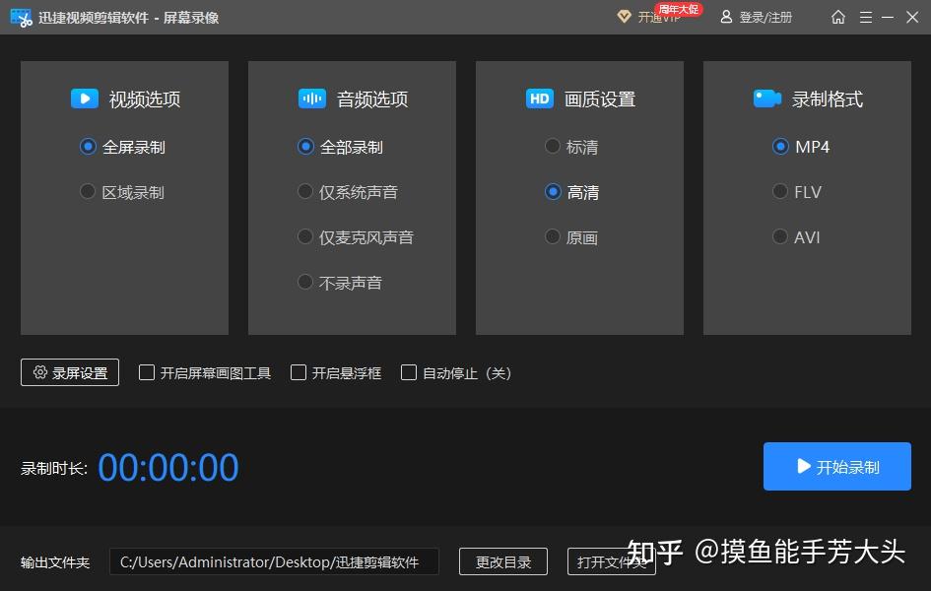Image resolution: width=931 pixels, height=591 pixels.
Task: Click the 画质设置 heading text
Action: coord(600,99)
